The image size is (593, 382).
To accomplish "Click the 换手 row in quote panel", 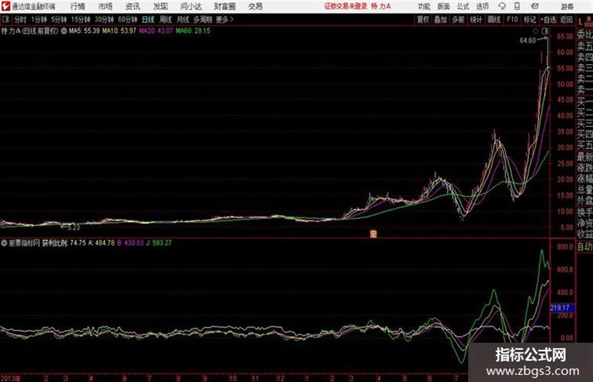I will pos(585,213).
